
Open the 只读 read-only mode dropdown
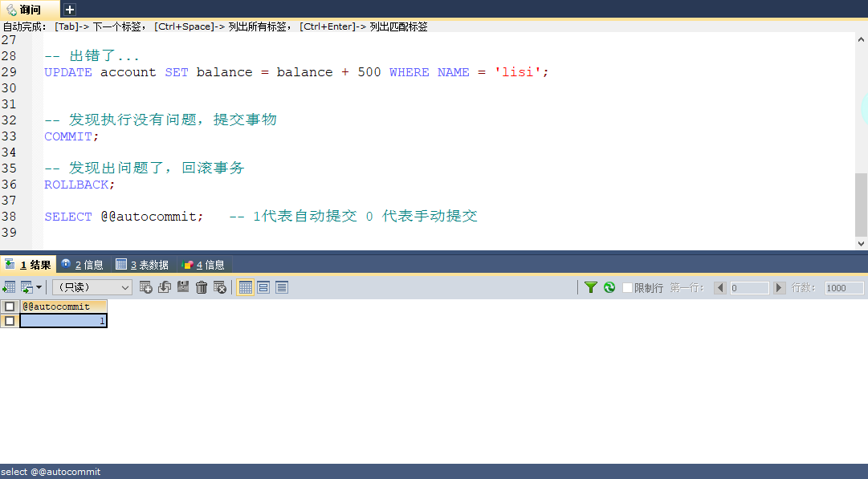coord(92,287)
